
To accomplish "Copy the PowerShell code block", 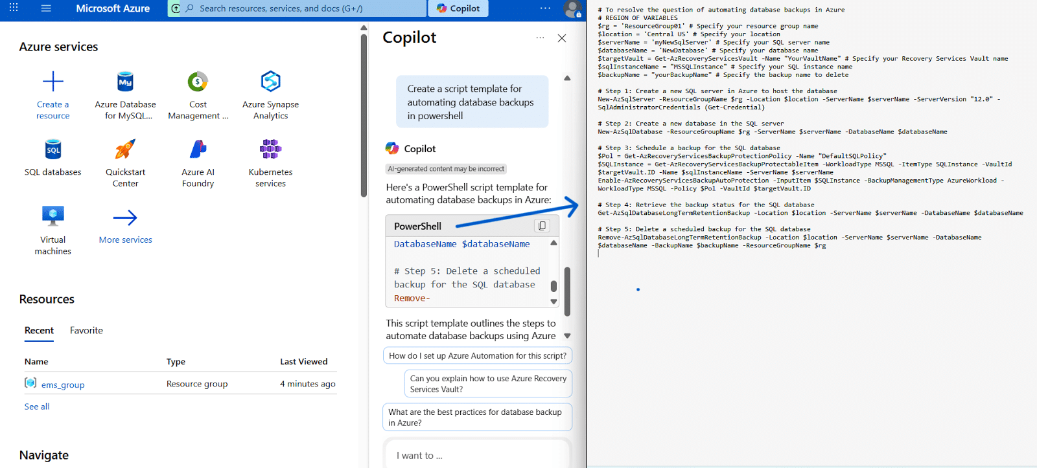I will 542,225.
